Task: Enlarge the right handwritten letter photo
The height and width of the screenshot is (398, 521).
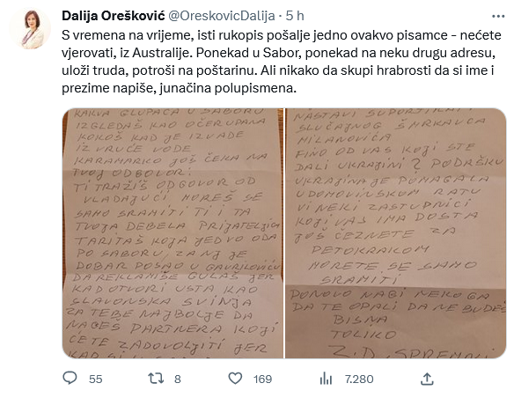Action: click(396, 233)
